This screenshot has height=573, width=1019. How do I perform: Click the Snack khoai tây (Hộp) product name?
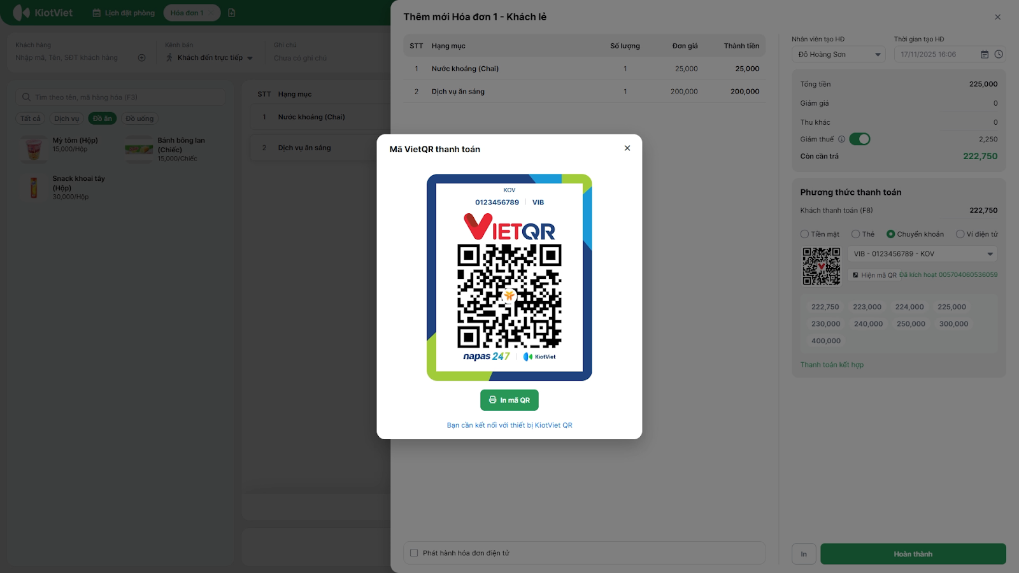79,183
